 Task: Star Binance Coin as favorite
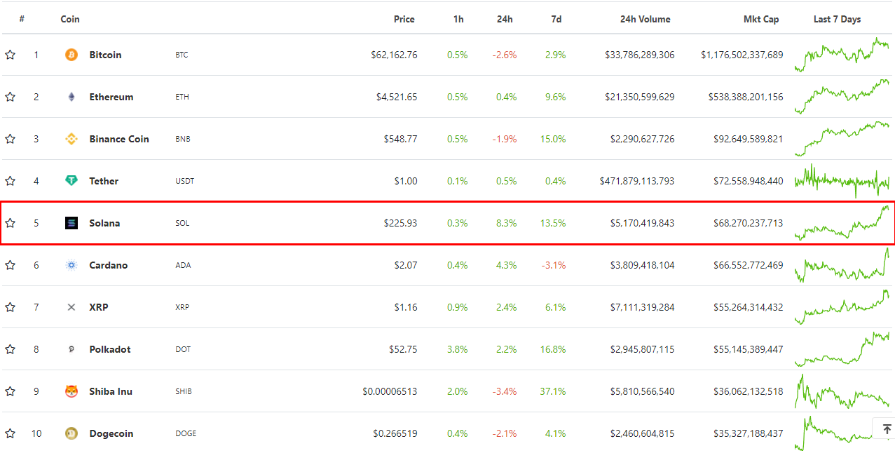click(x=10, y=139)
